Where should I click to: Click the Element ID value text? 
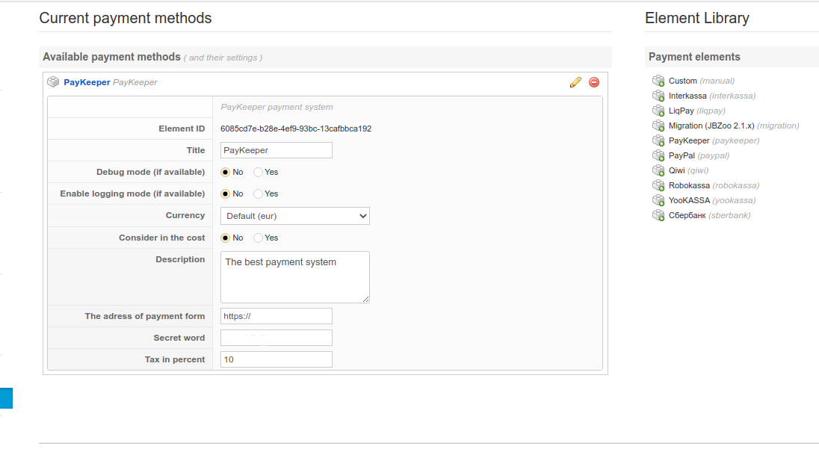(296, 129)
